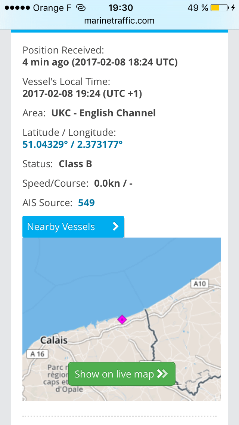
Task: Open the AIS Source 549 link
Action: [x=86, y=203]
